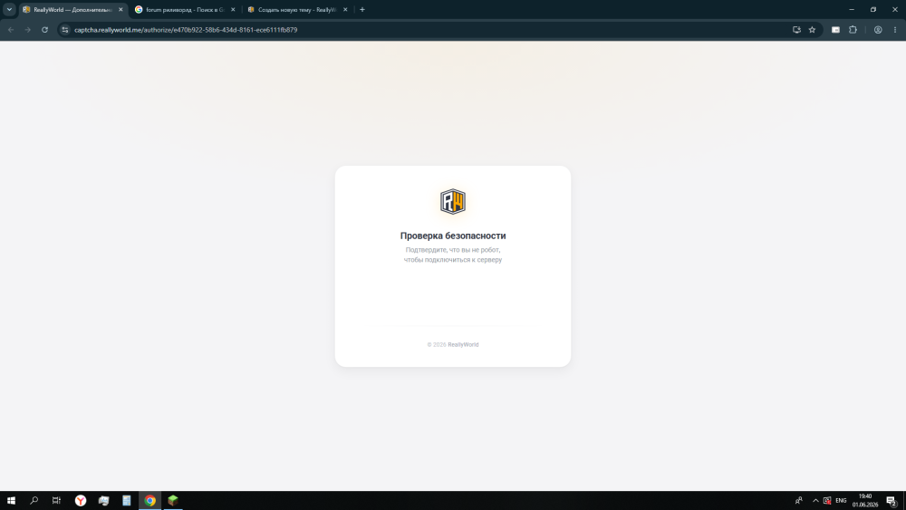Image resolution: width=906 pixels, height=510 pixels.
Task: Open the Windows Start menu
Action: 11,501
